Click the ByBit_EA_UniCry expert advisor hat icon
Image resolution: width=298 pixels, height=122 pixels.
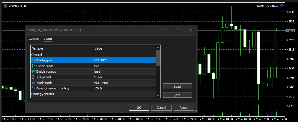pyautogui.click(x=282, y=6)
